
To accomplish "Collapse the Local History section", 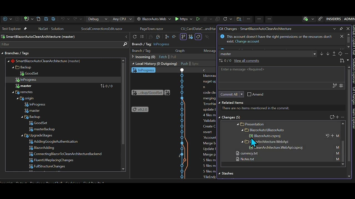I will pos(133,64).
